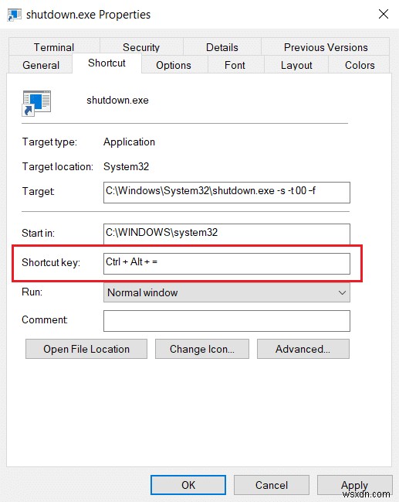Click the 'Application' target type text
This screenshot has width=399, height=502.
click(129, 142)
